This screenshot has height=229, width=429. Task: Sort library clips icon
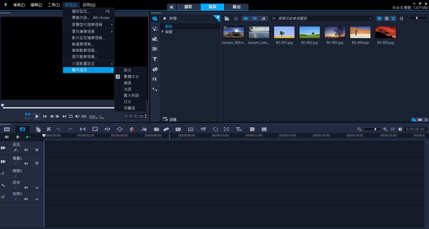pyautogui.click(x=401, y=19)
